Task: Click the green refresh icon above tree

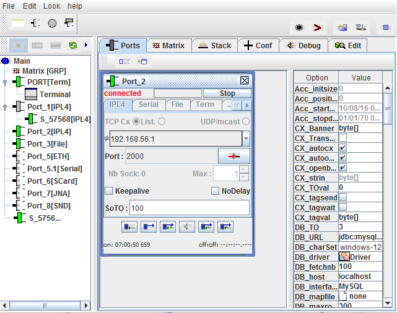Action: (73, 46)
